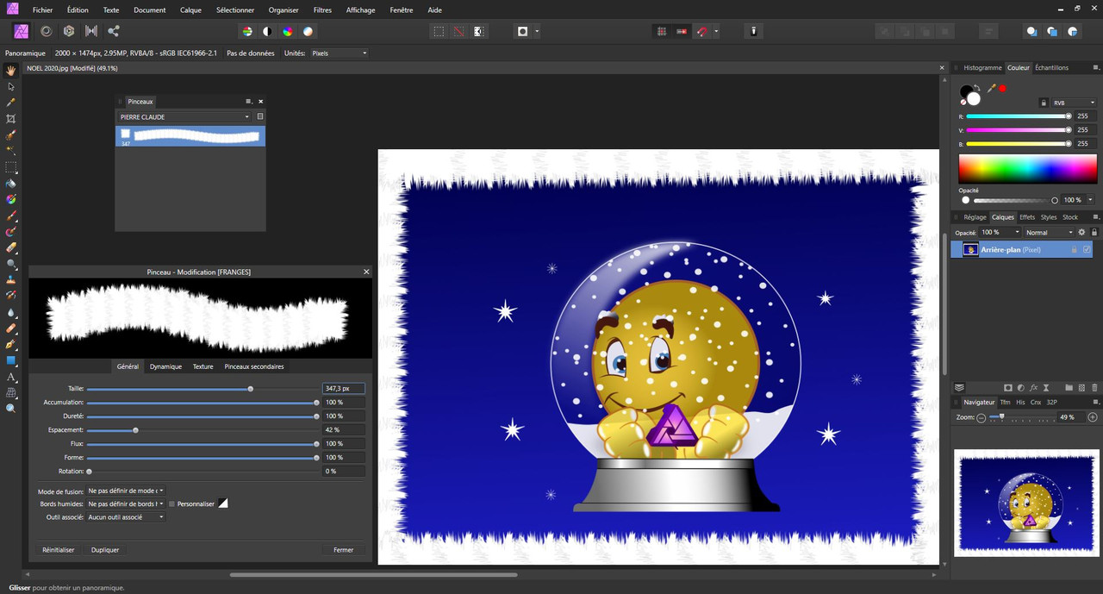Click the Navigator zoom in plus button
The width and height of the screenshot is (1103, 594).
click(1093, 417)
